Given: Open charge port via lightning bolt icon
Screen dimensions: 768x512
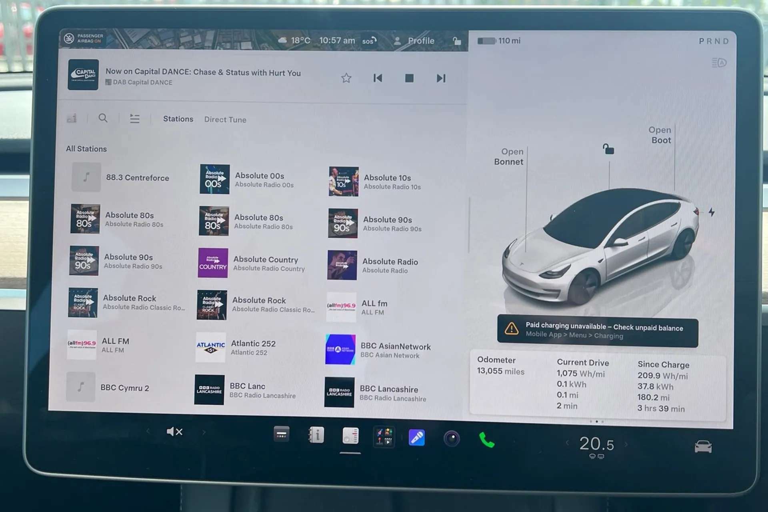Looking at the screenshot, I should coord(712,212).
